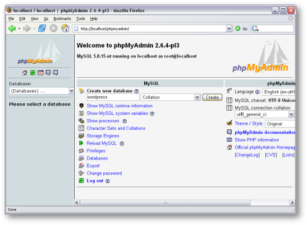Click the info icon after Log out
Viewport: 307px width, 225px height.
(108, 181)
